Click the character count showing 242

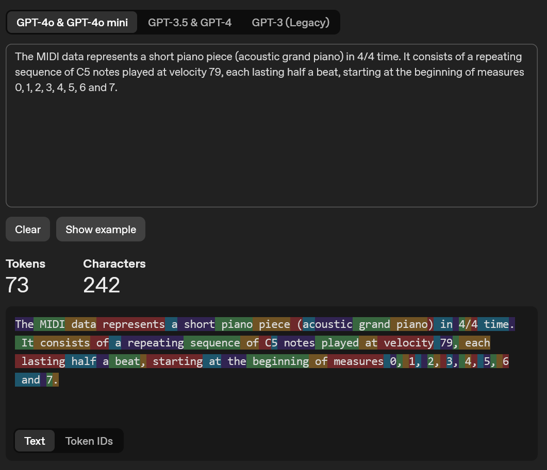coord(101,285)
